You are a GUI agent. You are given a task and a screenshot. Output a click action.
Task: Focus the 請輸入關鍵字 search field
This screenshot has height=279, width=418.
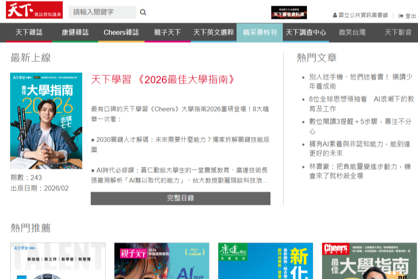(102, 12)
